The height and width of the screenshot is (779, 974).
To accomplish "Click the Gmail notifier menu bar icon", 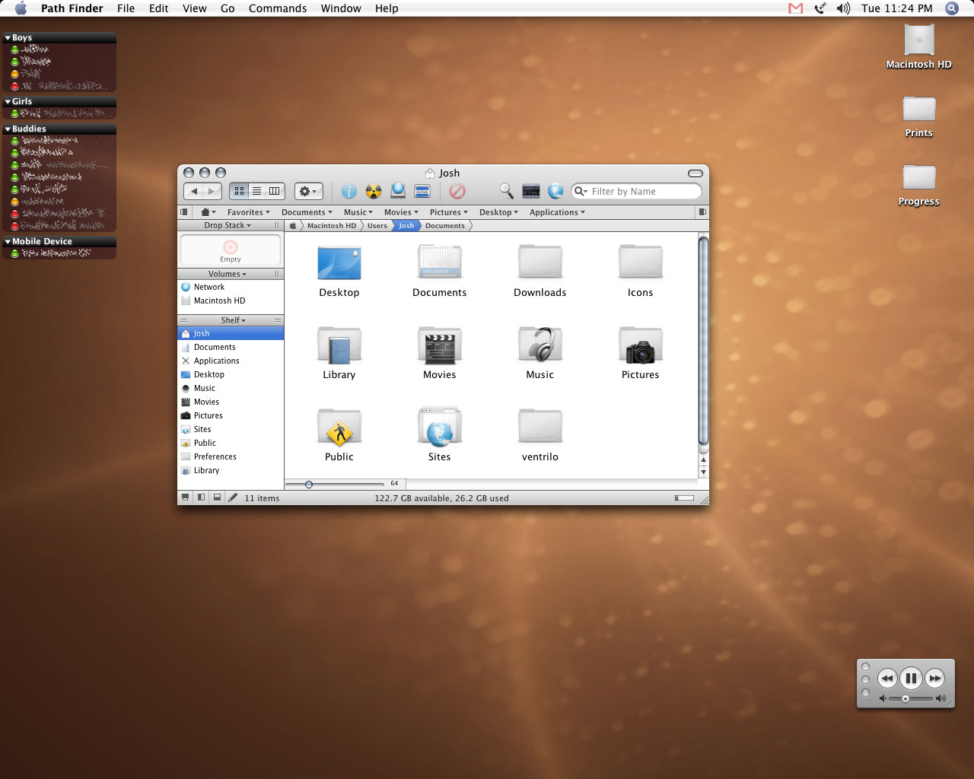I will 795,8.
